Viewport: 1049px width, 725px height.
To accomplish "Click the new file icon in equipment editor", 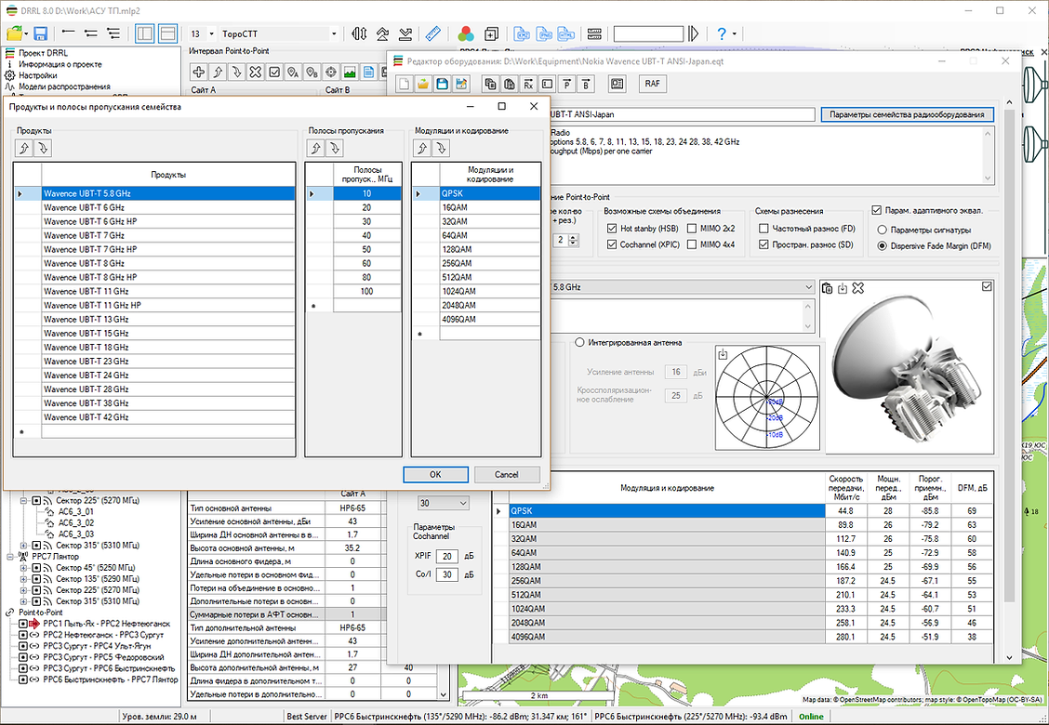I will point(405,84).
